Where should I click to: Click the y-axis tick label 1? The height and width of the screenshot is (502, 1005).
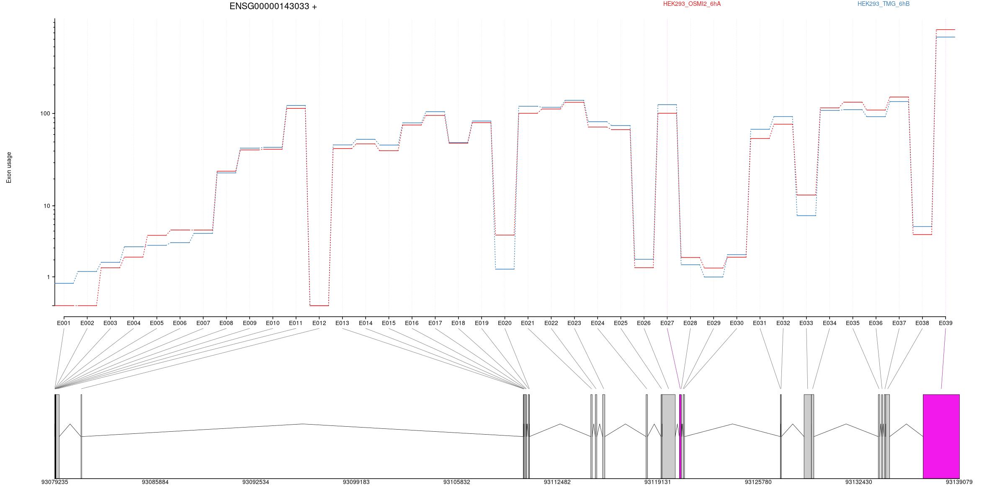48,277
